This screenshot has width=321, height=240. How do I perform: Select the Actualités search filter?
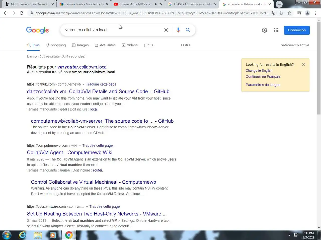pyautogui.click(x=105, y=45)
